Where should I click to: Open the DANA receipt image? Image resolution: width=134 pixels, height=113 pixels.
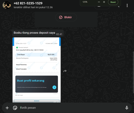37,70
